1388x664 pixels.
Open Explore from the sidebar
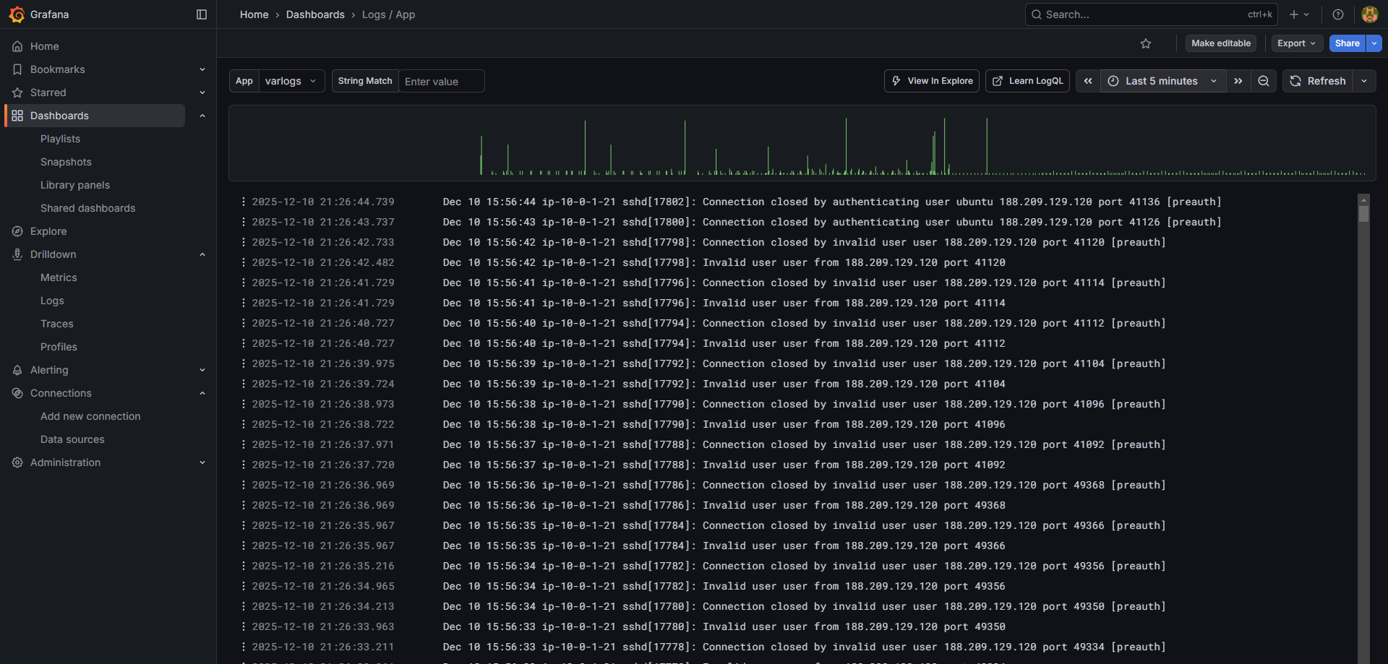coord(48,231)
